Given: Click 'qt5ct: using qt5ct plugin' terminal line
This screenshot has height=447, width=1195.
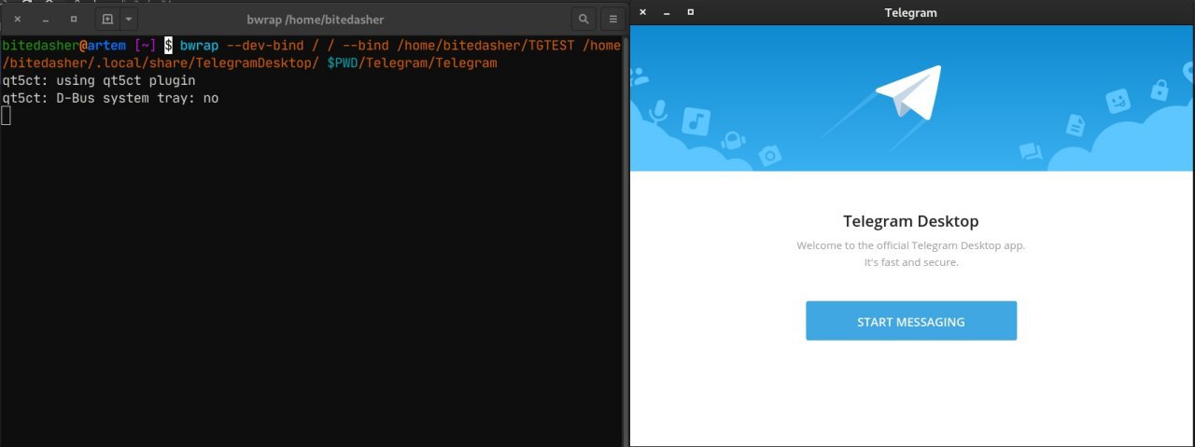Looking at the screenshot, I should pos(99,80).
